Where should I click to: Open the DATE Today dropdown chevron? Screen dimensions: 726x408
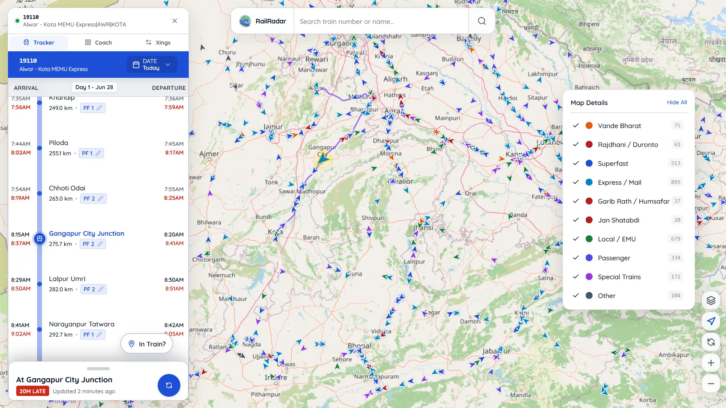(168, 65)
